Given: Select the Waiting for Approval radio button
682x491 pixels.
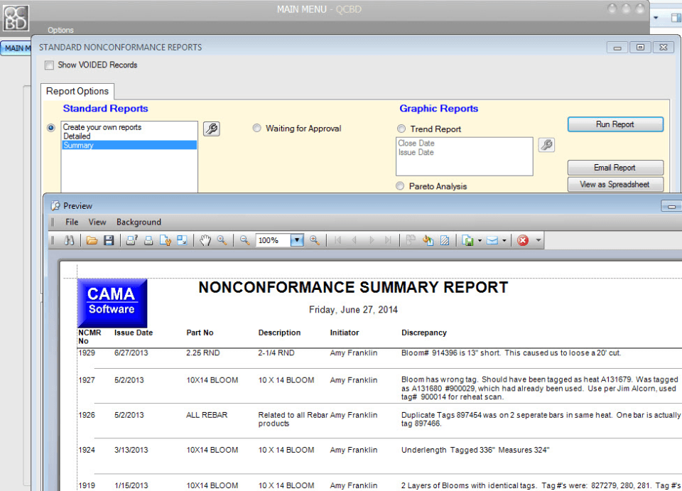Looking at the screenshot, I should tap(257, 129).
